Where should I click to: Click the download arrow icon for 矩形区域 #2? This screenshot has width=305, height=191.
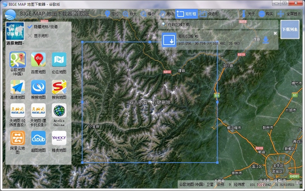coord(266,40)
